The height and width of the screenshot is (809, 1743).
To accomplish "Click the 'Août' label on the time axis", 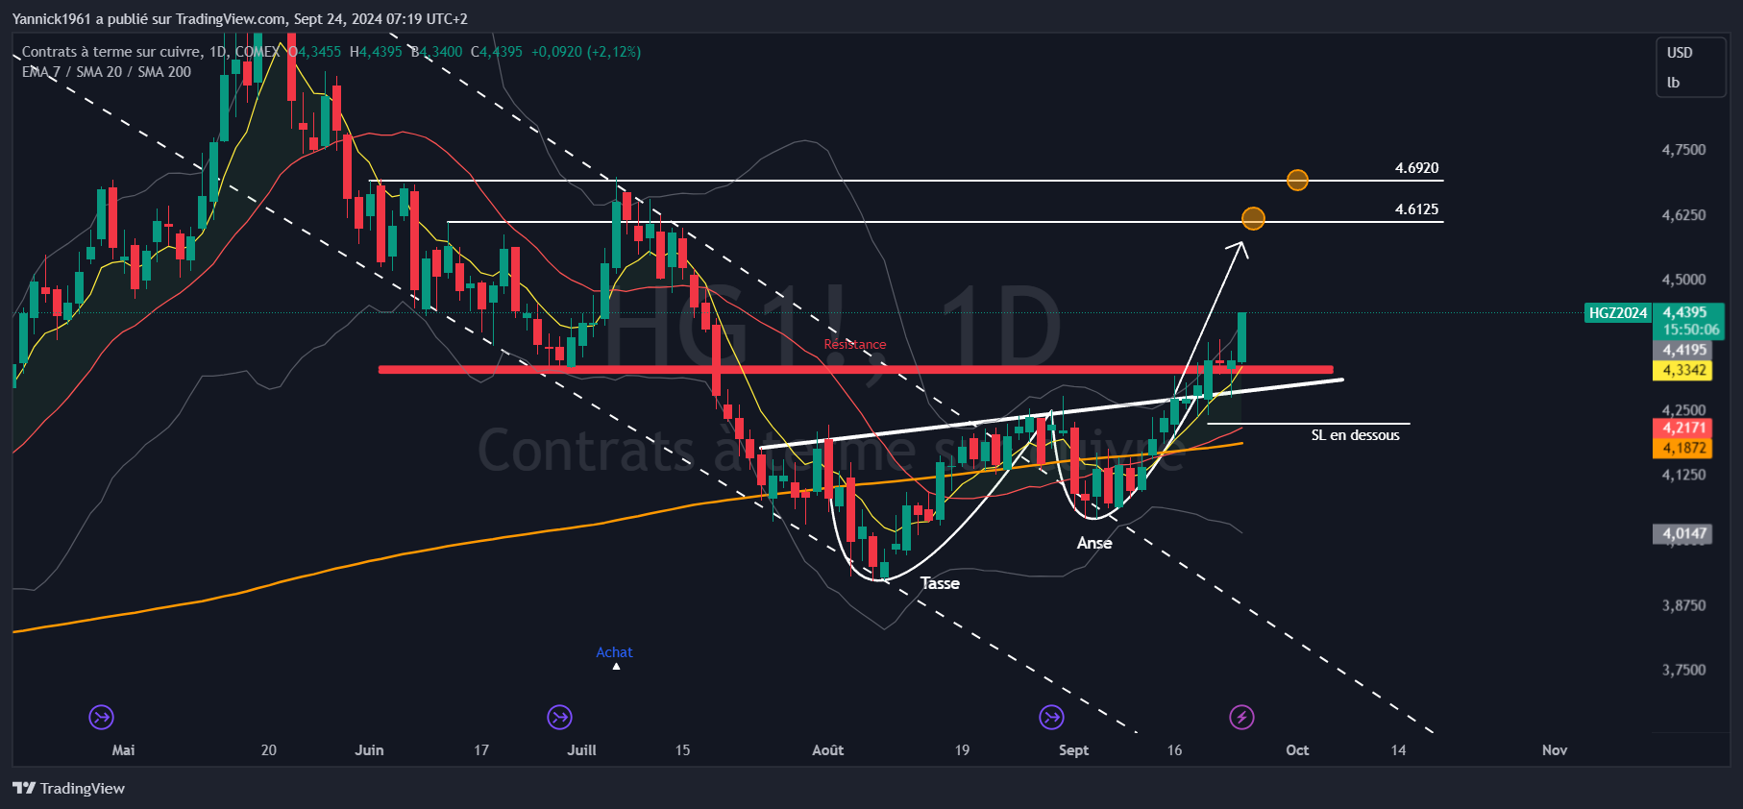I will click(828, 750).
